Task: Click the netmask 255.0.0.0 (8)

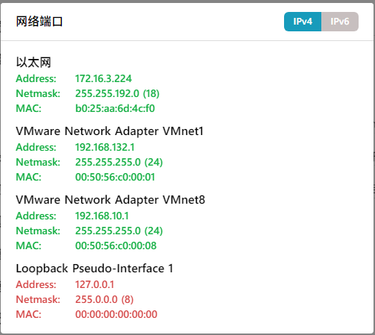Action: tap(104, 299)
